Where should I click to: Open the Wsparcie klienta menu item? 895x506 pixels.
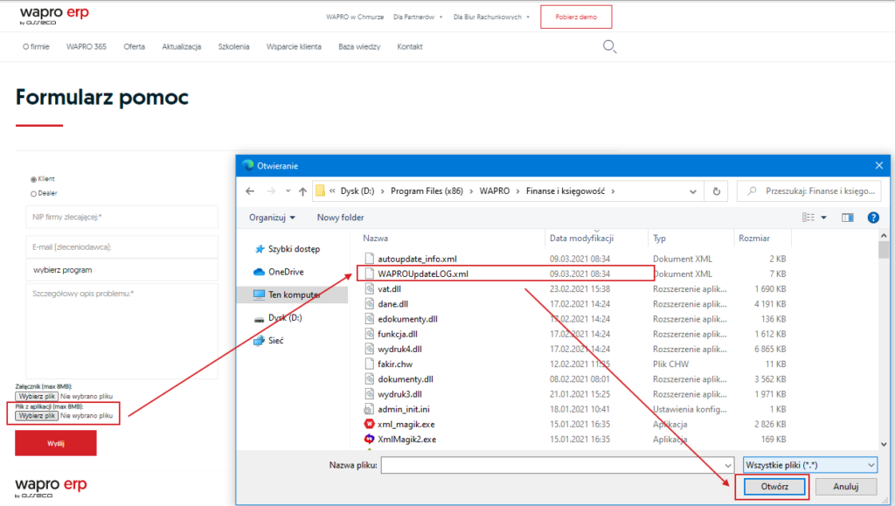pyautogui.click(x=294, y=47)
